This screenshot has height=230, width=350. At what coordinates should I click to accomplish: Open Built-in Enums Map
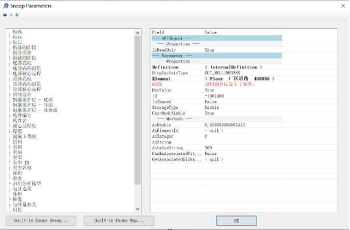pos(119,221)
